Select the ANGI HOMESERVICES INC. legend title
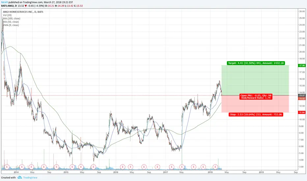The image size is (307, 181). click(23, 12)
